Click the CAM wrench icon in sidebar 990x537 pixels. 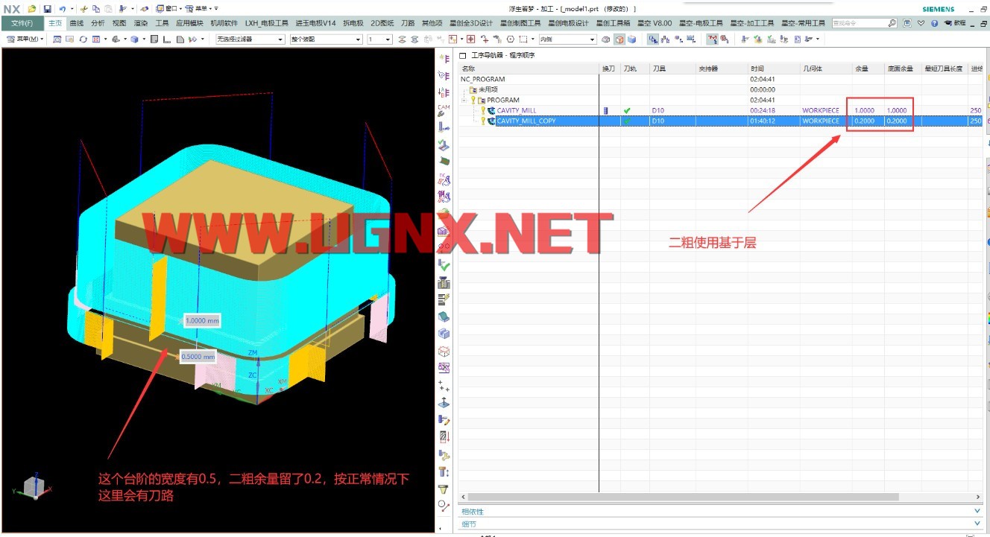444,110
